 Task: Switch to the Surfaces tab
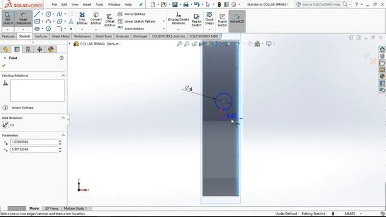click(41, 36)
